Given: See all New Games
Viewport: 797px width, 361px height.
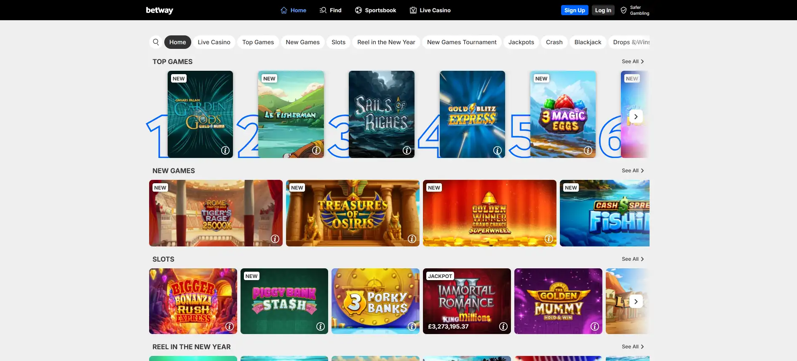Looking at the screenshot, I should [633, 171].
